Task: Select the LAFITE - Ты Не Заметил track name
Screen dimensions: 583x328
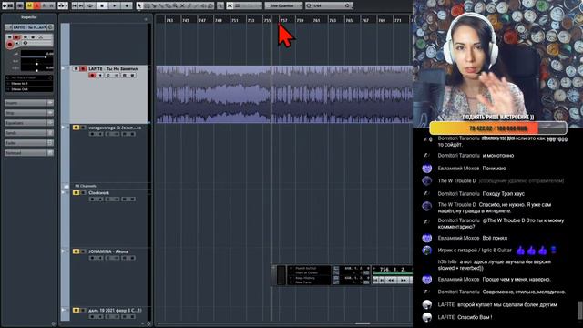Action: pyautogui.click(x=113, y=69)
